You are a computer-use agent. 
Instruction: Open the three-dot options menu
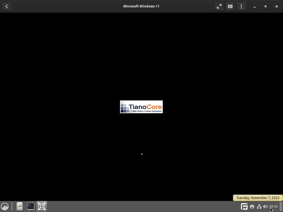click(241, 6)
